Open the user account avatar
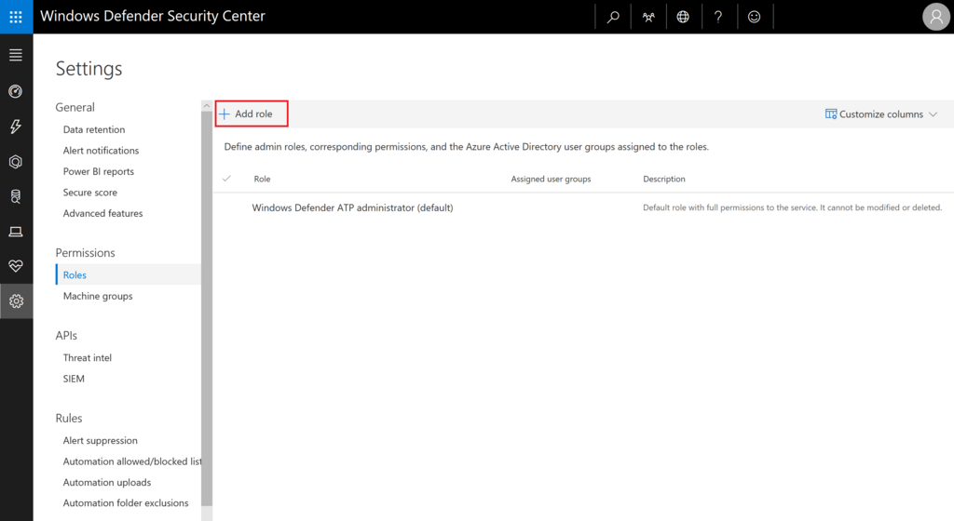The width and height of the screenshot is (954, 521). pos(936,17)
